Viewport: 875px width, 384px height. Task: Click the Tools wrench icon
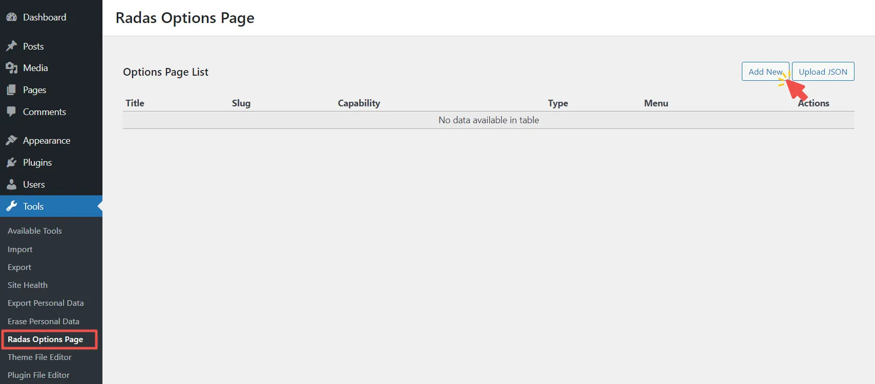(x=11, y=207)
